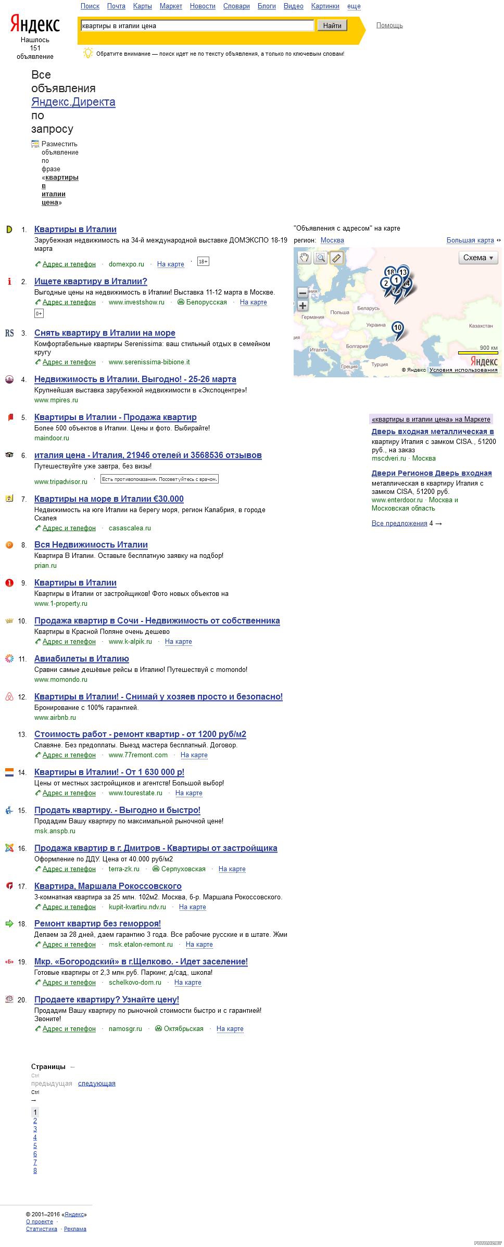Click the search query input field
This screenshot has width=504, height=1247.
pyautogui.click(x=197, y=26)
